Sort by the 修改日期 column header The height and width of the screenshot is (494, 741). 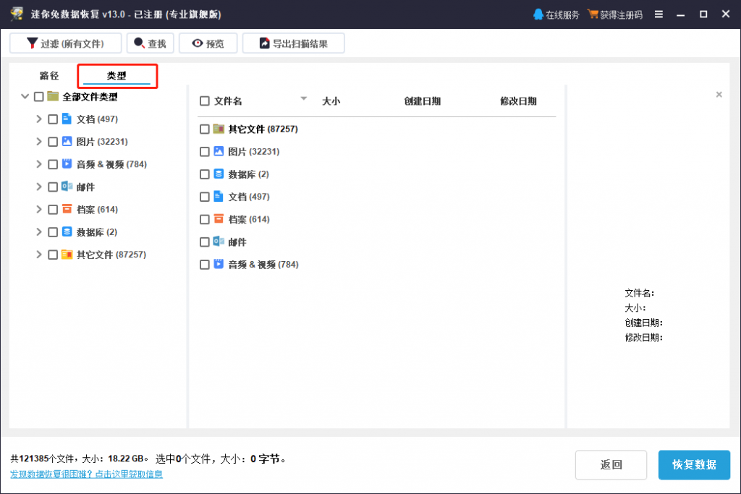coord(518,101)
